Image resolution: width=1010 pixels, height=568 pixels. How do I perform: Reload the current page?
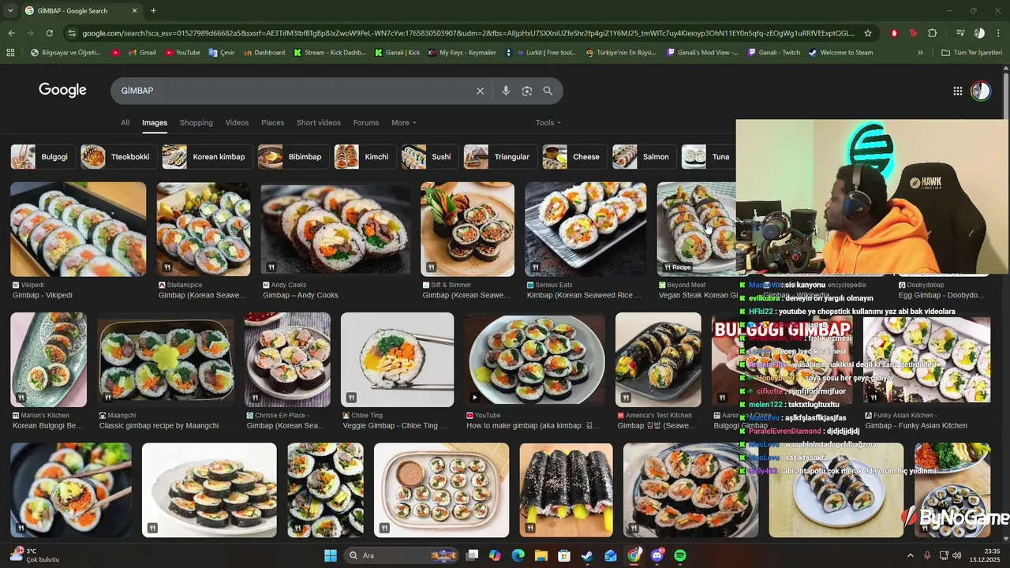point(49,33)
